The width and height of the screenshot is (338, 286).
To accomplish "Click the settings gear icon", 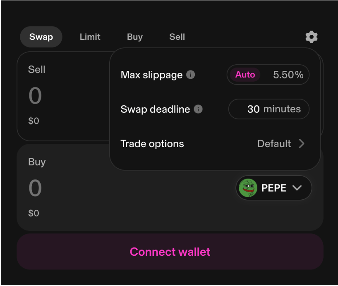I will pos(312,37).
